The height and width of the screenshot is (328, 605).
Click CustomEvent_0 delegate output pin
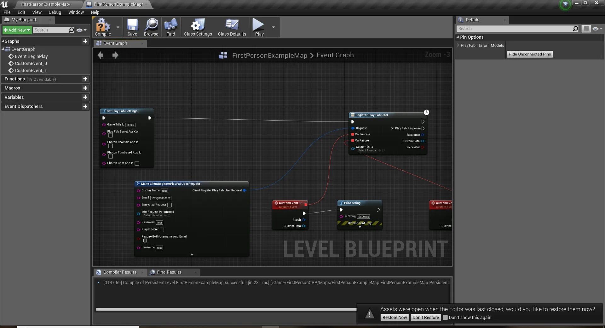tap(306, 205)
